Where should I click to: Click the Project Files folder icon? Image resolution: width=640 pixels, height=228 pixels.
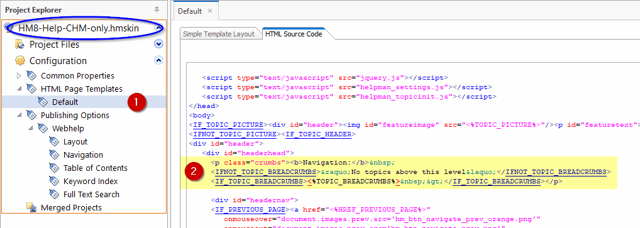[20, 44]
